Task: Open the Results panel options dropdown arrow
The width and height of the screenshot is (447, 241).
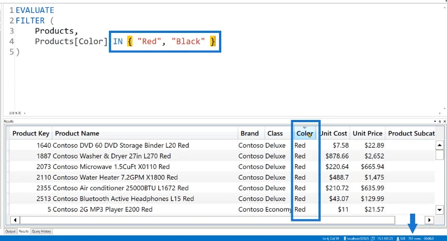Action: [x=435, y=121]
